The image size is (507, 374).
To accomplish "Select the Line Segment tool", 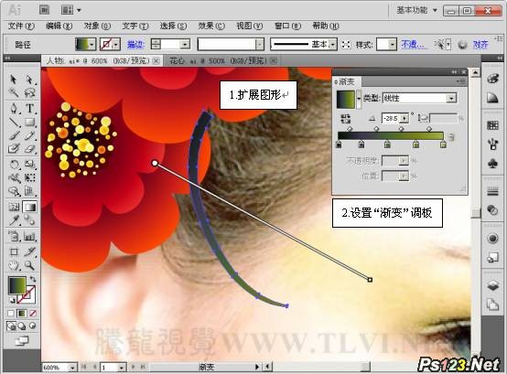I will [14, 122].
